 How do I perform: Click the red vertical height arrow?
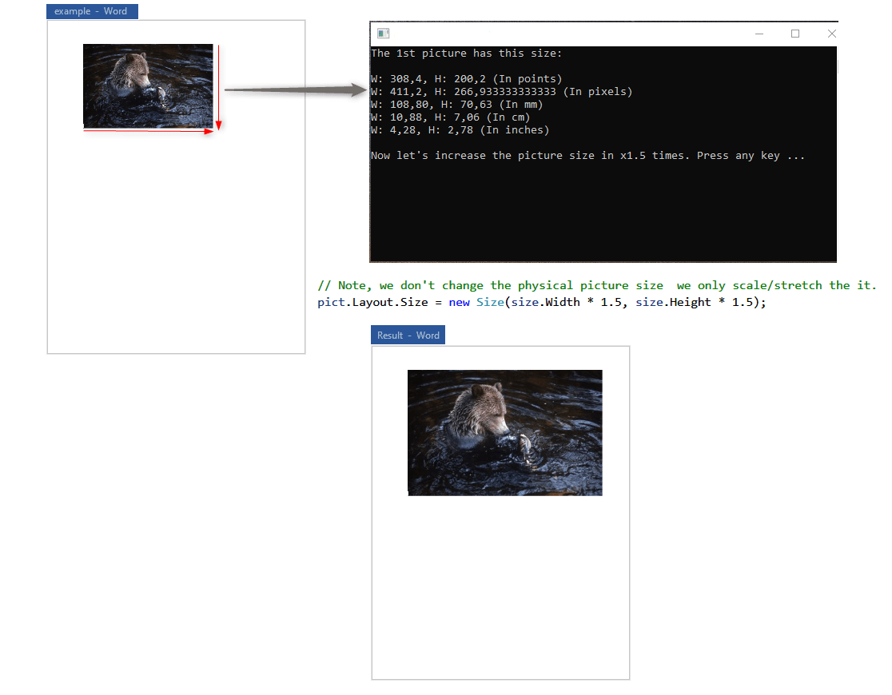[x=218, y=86]
